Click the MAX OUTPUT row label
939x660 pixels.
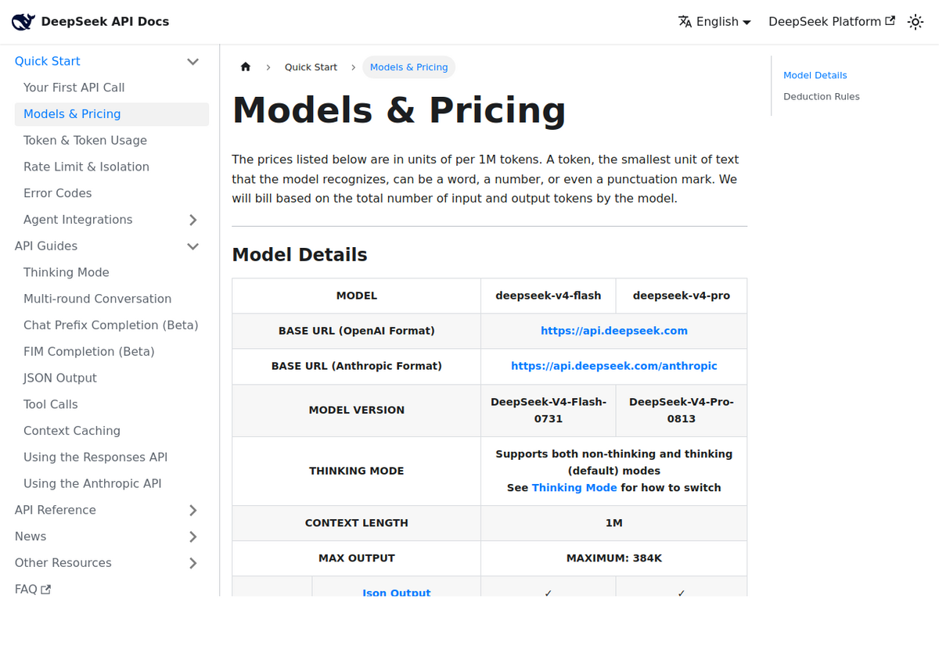357,558
